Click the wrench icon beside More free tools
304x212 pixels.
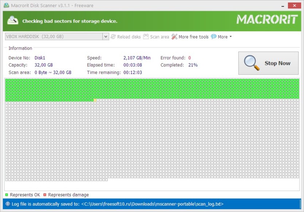pos(174,37)
